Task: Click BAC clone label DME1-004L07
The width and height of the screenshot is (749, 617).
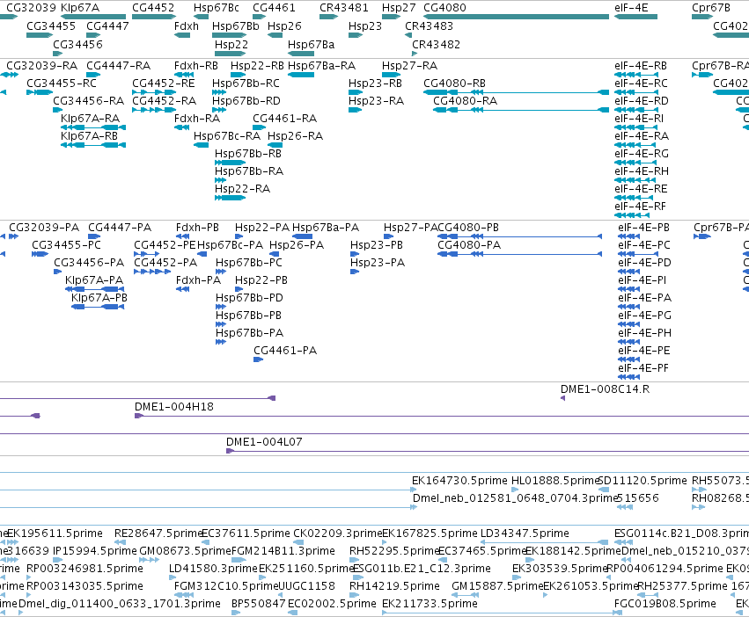Action: (264, 442)
